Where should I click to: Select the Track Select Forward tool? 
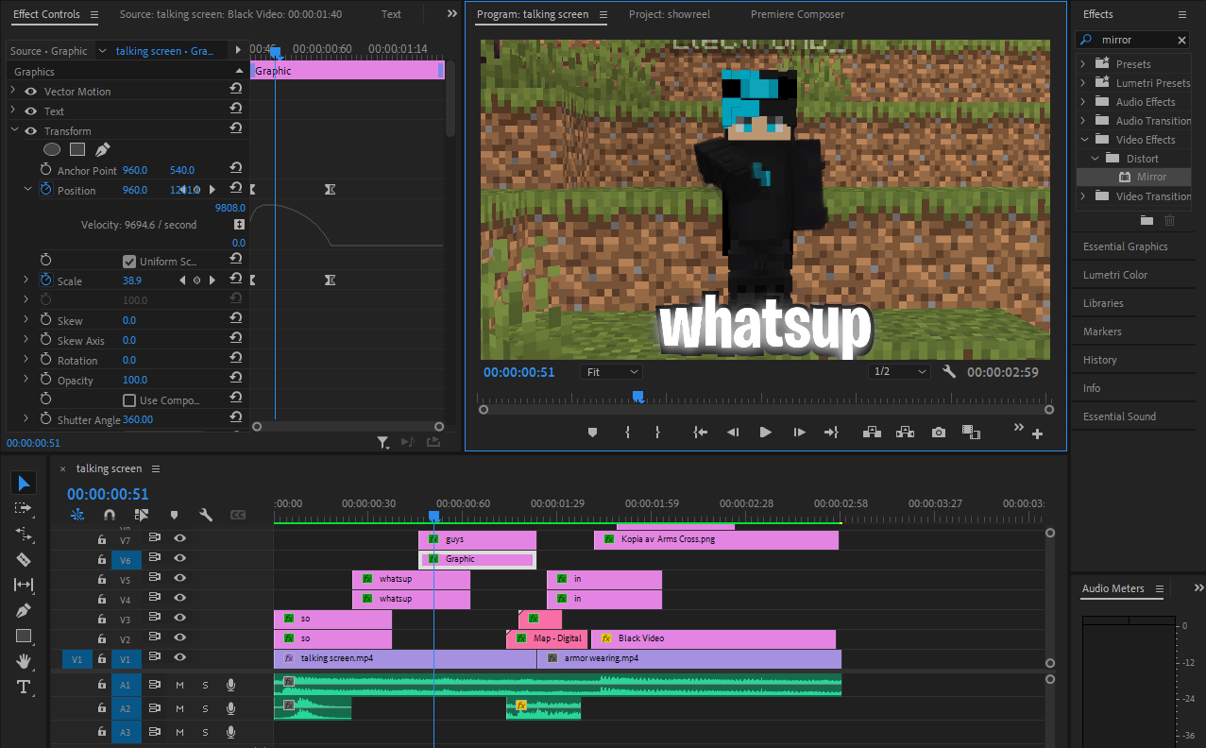click(x=24, y=508)
